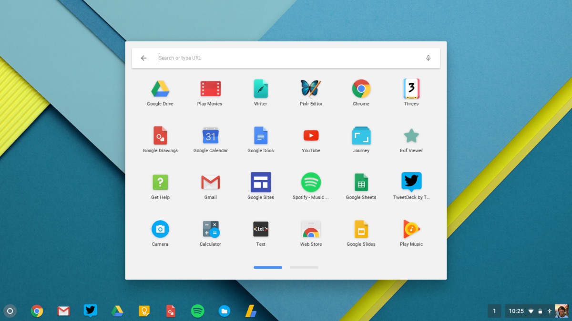
Task: Switch to the second launcher page dot
Action: point(304,267)
